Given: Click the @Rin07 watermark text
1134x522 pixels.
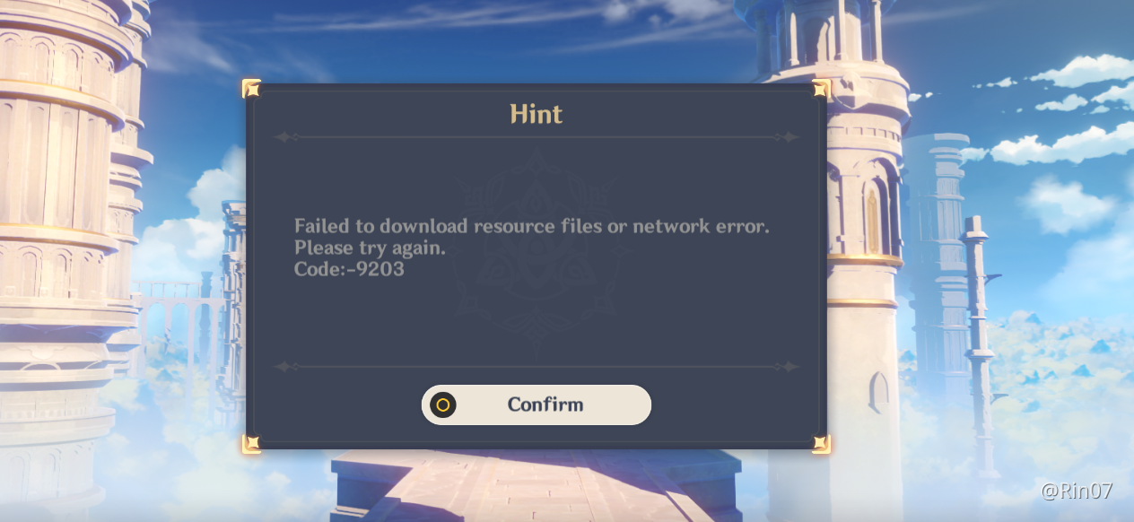Looking at the screenshot, I should tap(1077, 491).
